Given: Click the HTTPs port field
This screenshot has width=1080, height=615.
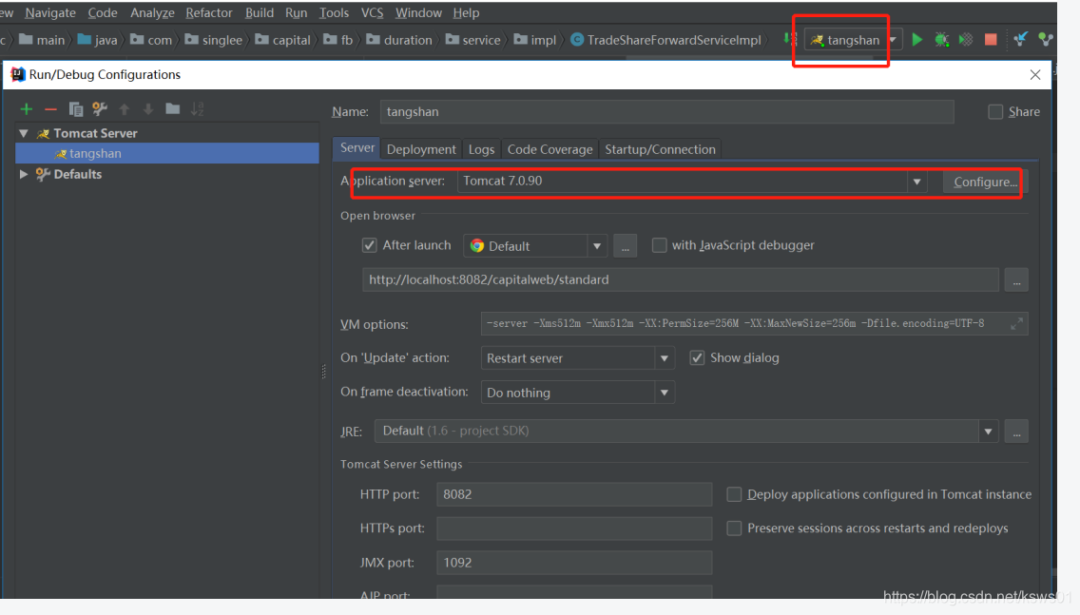Looking at the screenshot, I should click(x=574, y=529).
